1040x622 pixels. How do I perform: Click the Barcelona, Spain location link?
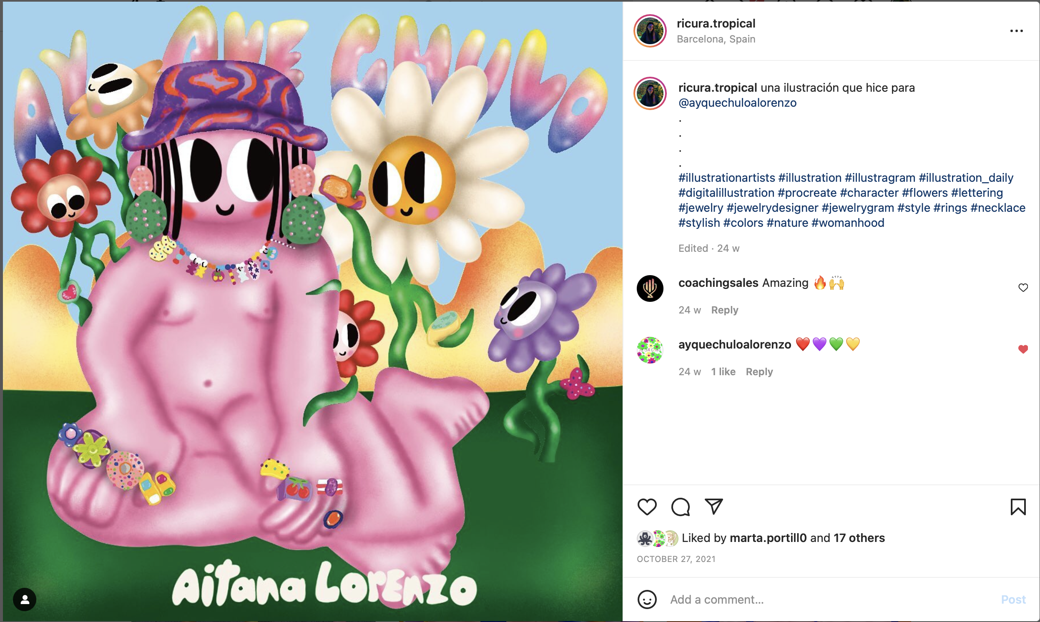pos(716,39)
